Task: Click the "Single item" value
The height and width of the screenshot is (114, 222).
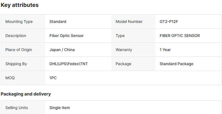Action: tap(59, 108)
